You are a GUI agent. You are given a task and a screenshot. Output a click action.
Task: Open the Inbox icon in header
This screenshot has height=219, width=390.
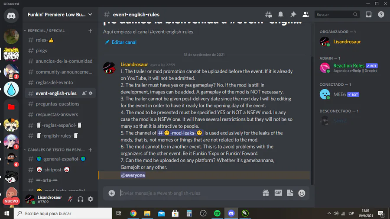coord(369,14)
